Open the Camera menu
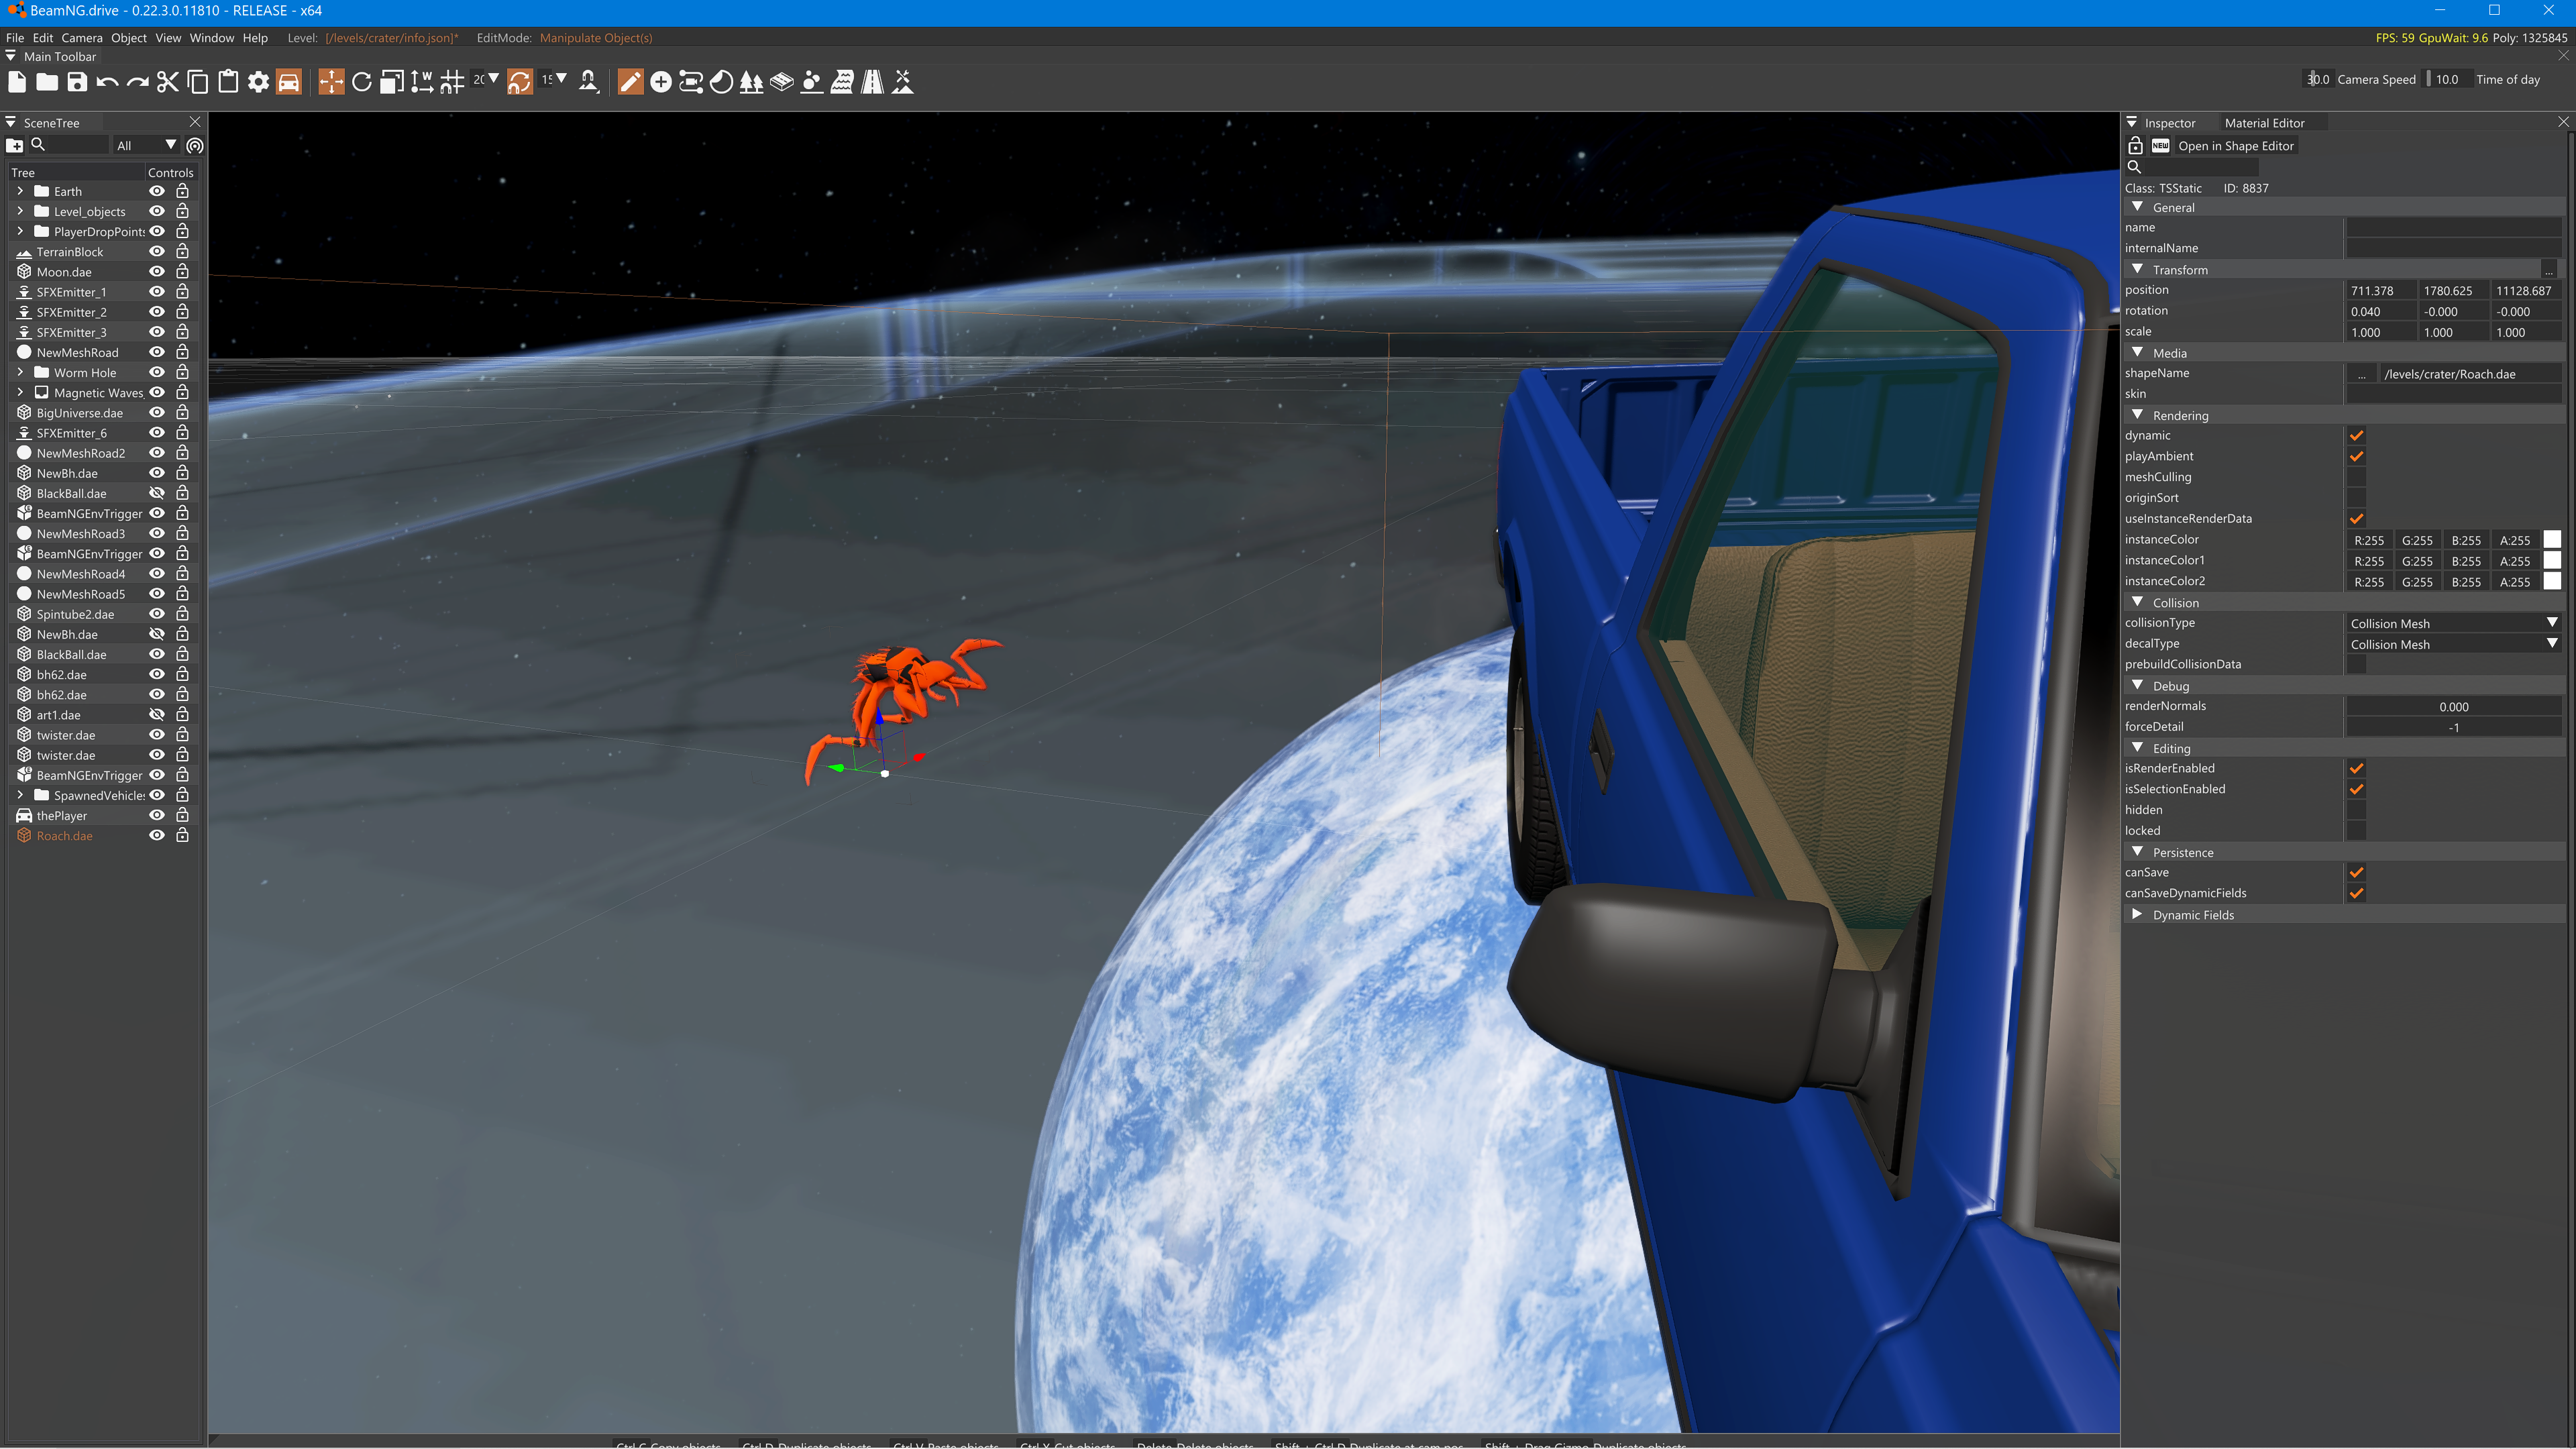Image resolution: width=2576 pixels, height=1449 pixels. tap(82, 38)
